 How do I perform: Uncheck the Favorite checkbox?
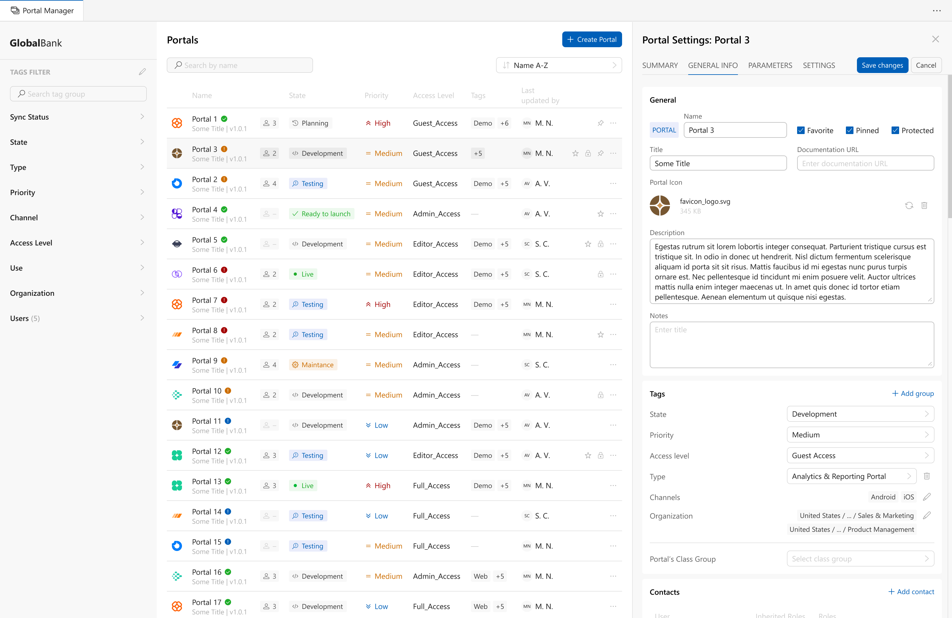(x=801, y=130)
